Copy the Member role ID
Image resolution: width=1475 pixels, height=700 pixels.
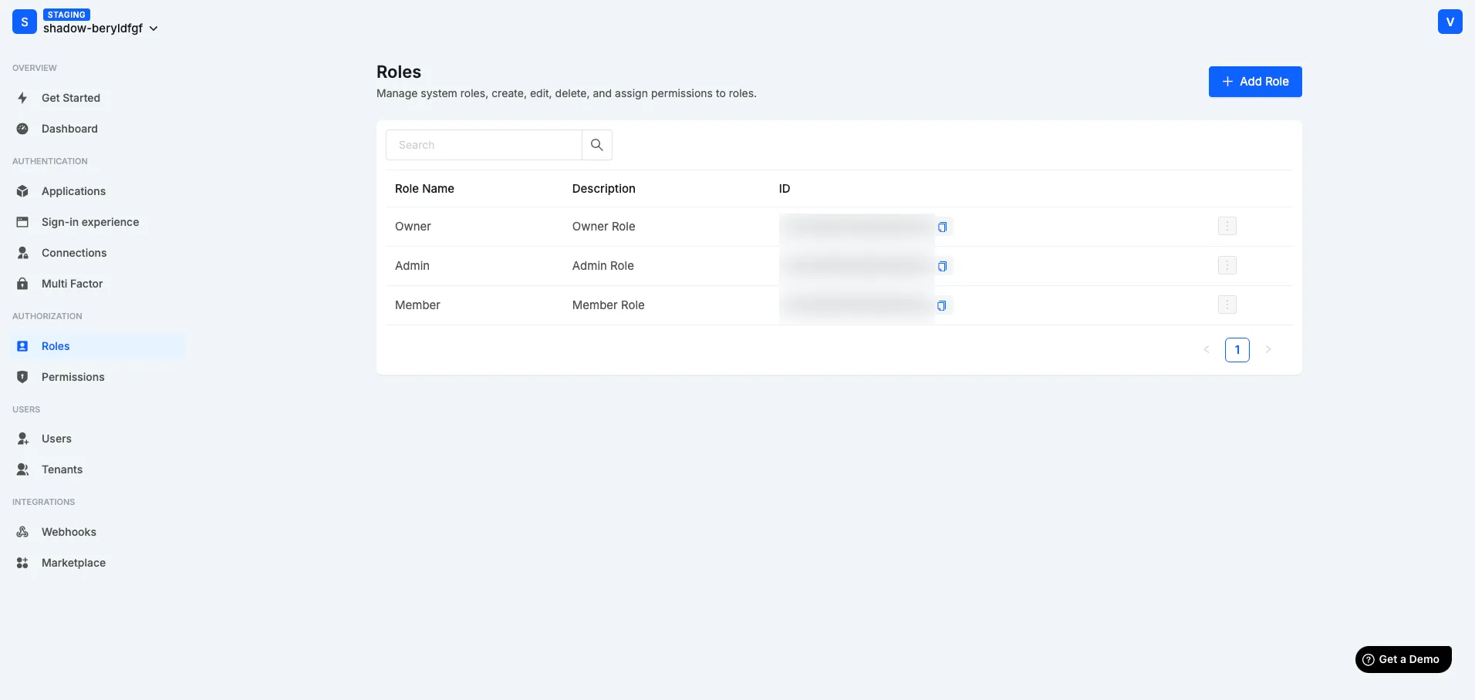[x=941, y=305]
